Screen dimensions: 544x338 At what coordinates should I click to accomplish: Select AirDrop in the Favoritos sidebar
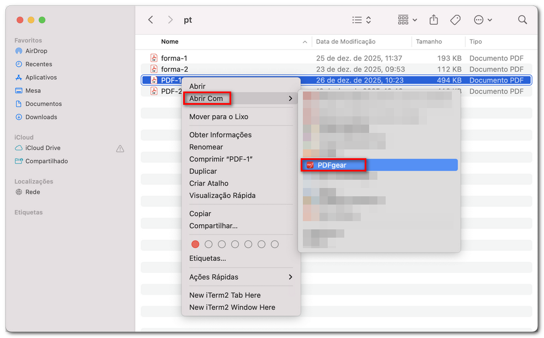point(38,51)
